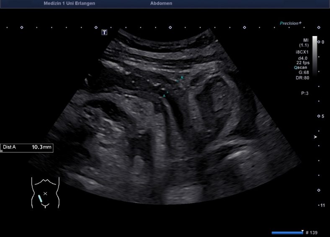This screenshot has height=237, width=330.
Task: Click the grayscale map bar
Action: [x=315, y=54]
